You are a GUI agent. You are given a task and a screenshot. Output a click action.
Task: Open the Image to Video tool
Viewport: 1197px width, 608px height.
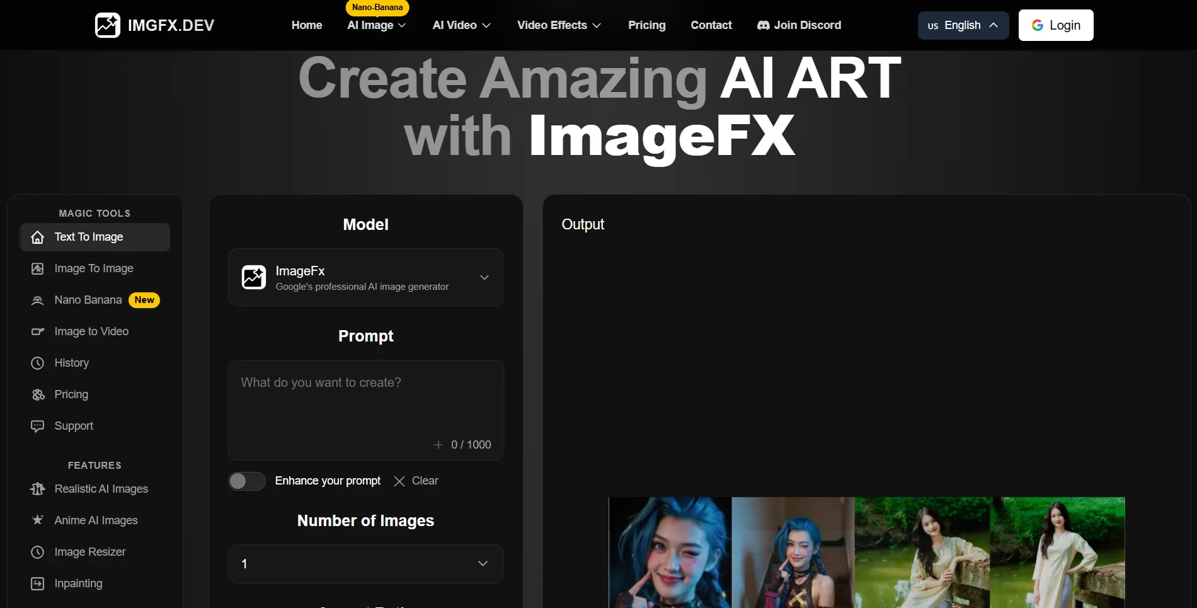[91, 331]
